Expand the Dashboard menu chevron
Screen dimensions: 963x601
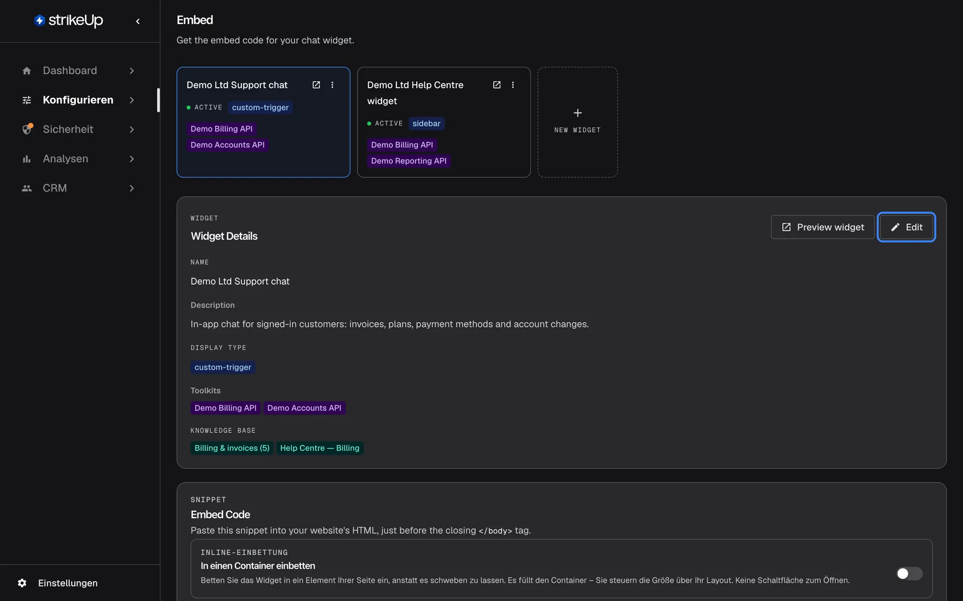[132, 71]
